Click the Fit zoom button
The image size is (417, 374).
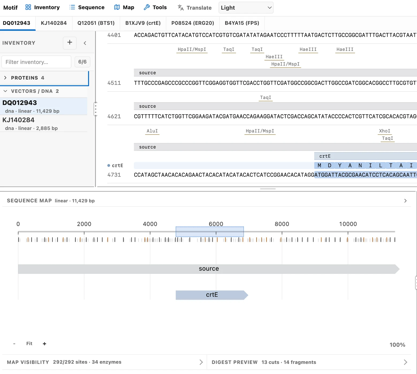(x=29, y=344)
